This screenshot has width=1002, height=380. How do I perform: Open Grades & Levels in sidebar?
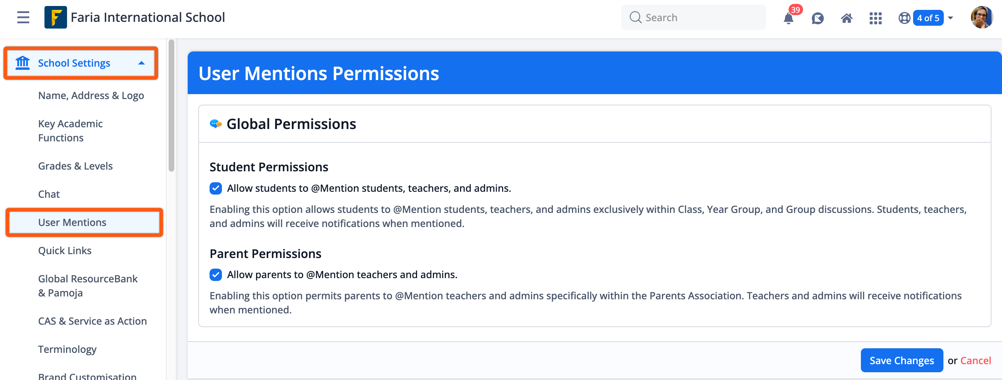tap(75, 166)
